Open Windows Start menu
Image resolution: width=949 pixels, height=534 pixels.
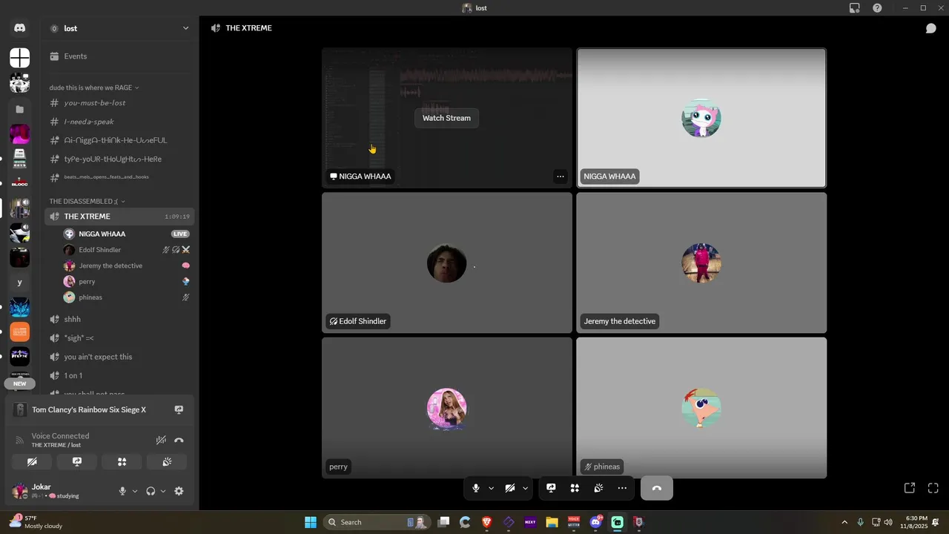pos(311,522)
